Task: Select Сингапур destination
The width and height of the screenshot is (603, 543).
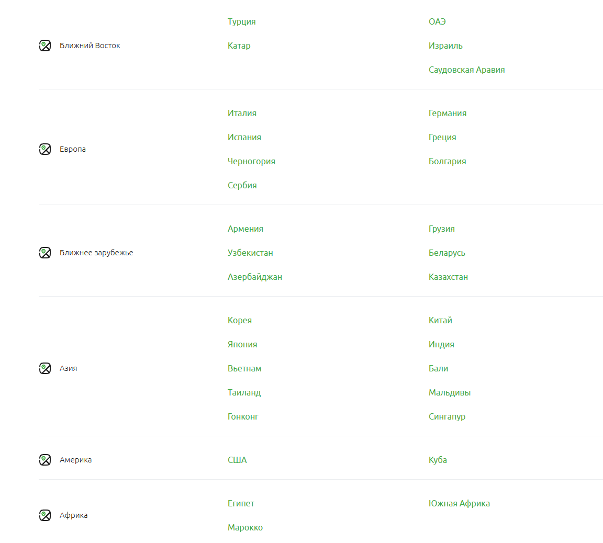Action: point(447,417)
